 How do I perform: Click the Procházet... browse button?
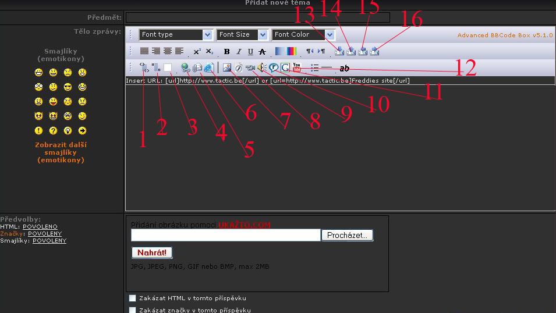coord(347,235)
